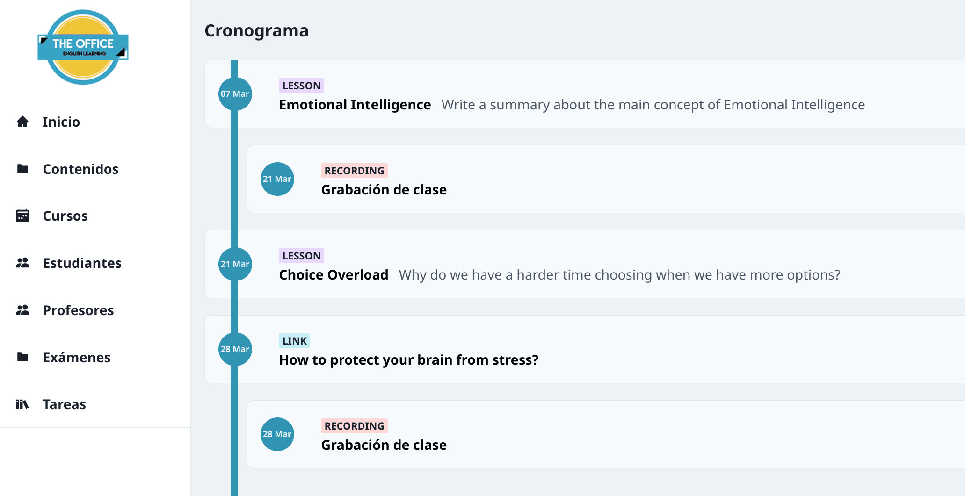965x496 pixels.
Task: Click the 21 Mar RECORDING tag
Action: [354, 171]
